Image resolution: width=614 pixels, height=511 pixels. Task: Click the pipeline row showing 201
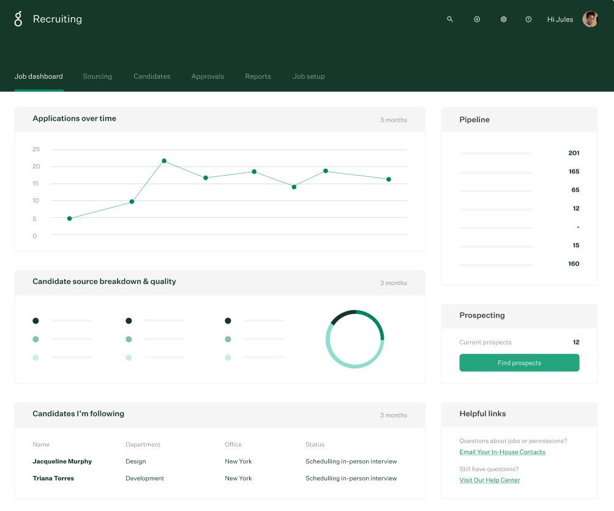[x=519, y=153]
